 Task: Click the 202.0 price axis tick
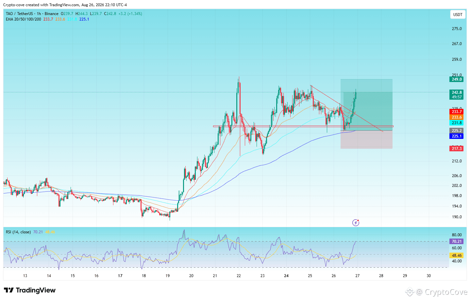click(457, 186)
